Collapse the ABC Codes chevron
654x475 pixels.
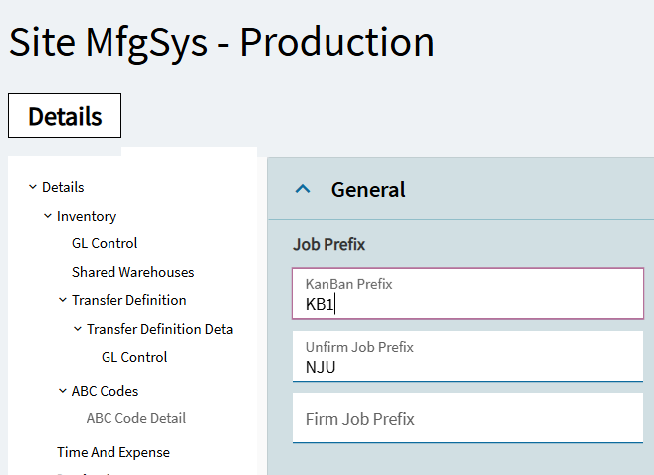click(63, 391)
